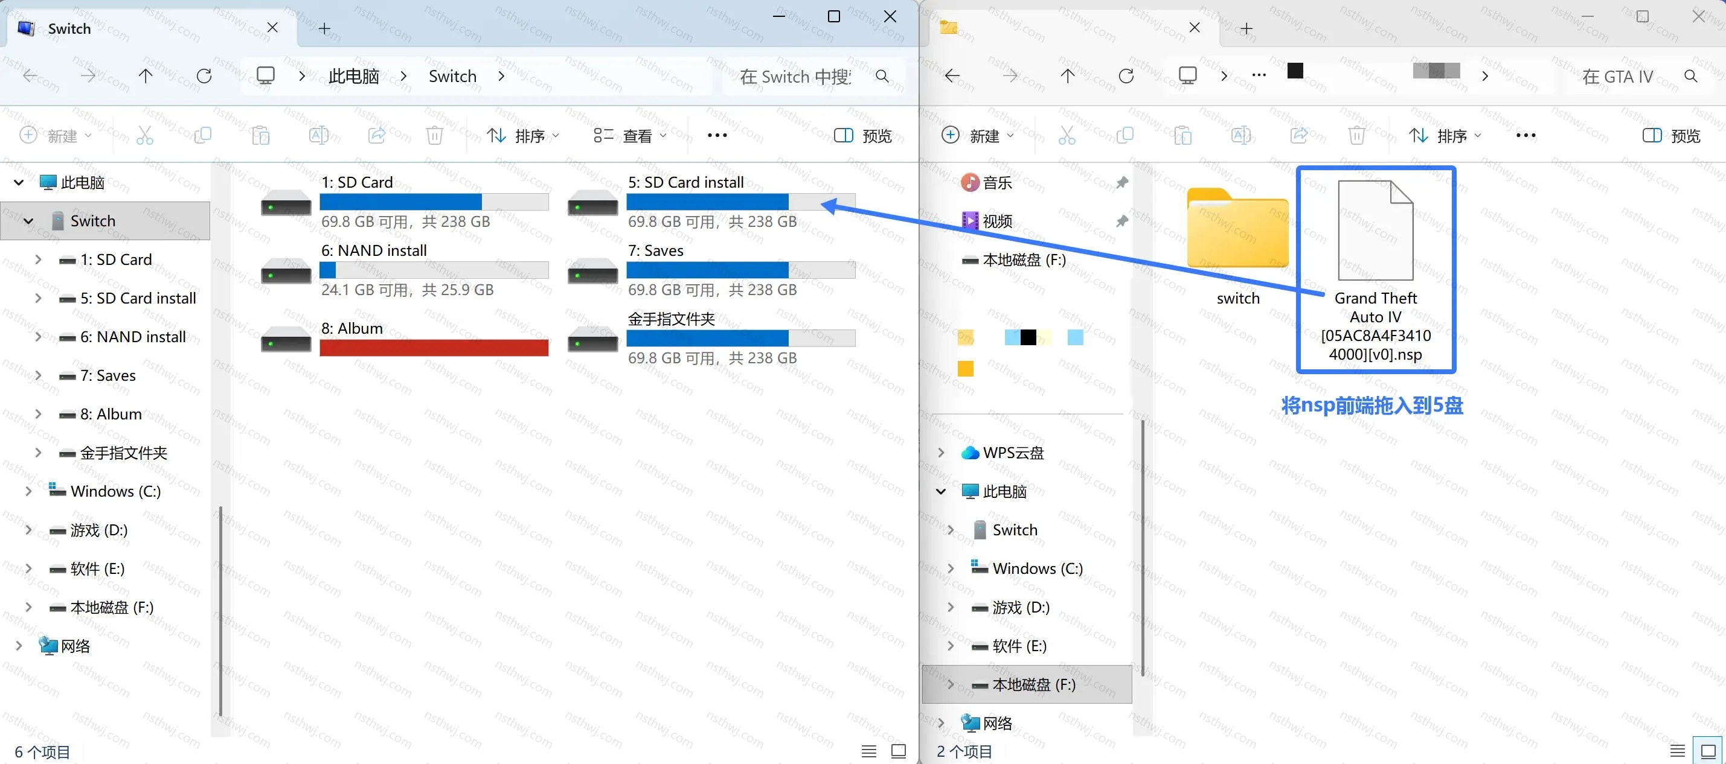The image size is (1726, 764).
Task: Click Paste icon in Switch window toolbar
Action: (261, 135)
